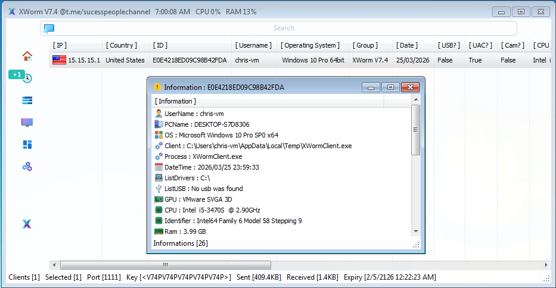Click Port [1111] in status bar
The image size is (556, 288).
104,277
